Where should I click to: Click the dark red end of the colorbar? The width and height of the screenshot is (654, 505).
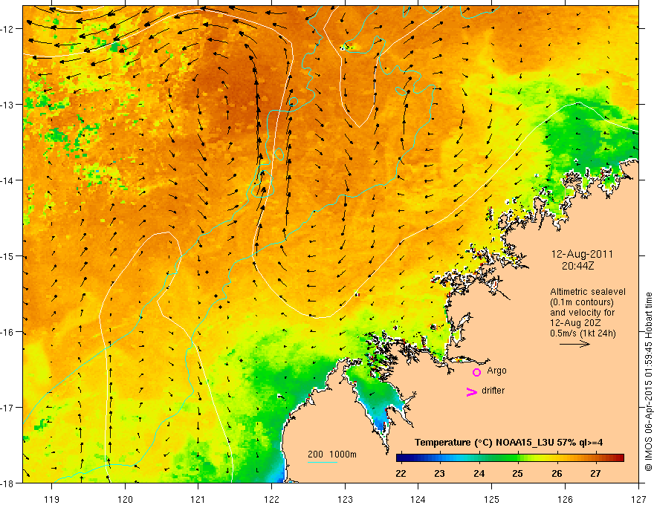tap(621, 457)
